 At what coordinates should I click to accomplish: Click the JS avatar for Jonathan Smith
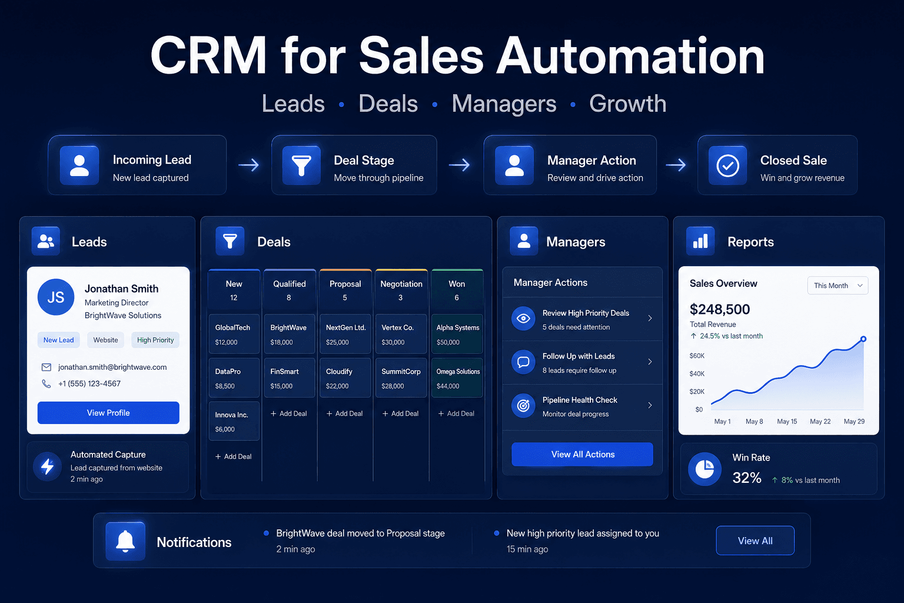click(56, 297)
